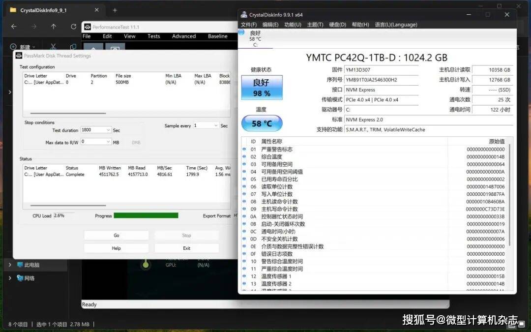The width and height of the screenshot is (531, 332).
Task: Go back in File Explorer
Action: (14, 27)
